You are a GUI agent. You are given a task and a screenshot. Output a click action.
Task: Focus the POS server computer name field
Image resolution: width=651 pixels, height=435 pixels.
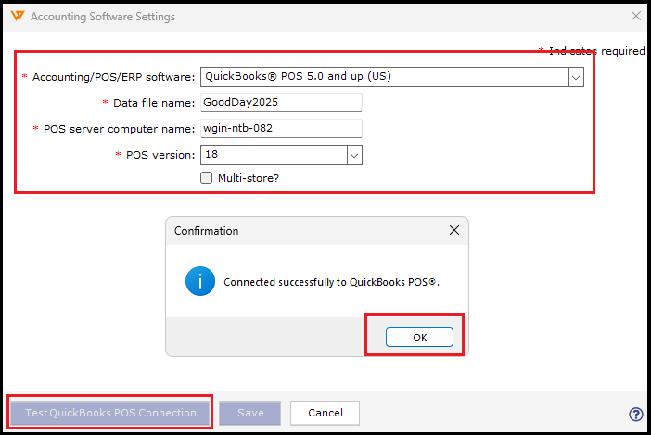pos(280,128)
